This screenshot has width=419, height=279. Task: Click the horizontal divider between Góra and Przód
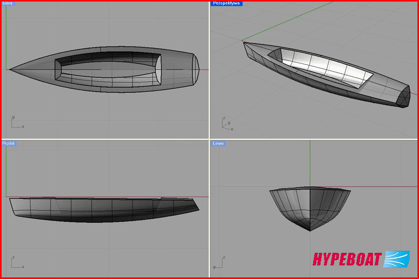(x=105, y=139)
